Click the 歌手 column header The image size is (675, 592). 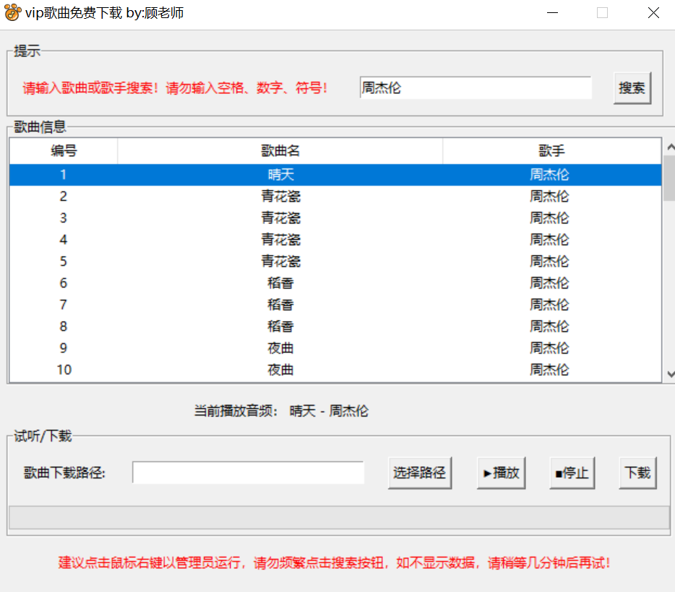pos(551,151)
